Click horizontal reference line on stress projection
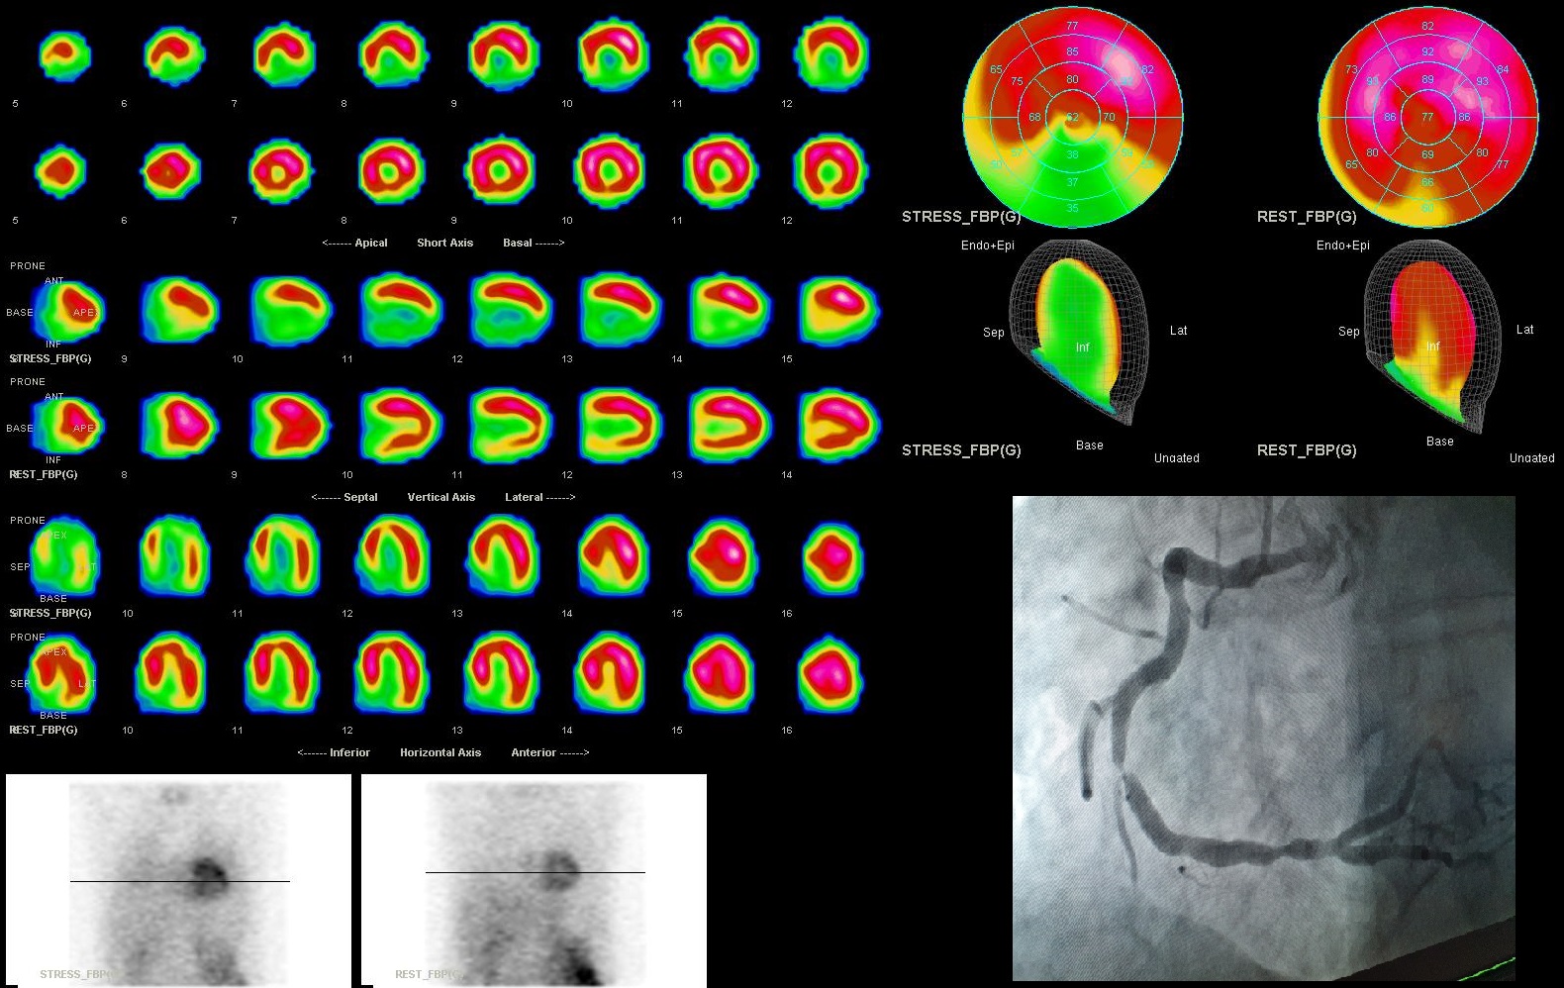The height and width of the screenshot is (988, 1564). [x=179, y=881]
